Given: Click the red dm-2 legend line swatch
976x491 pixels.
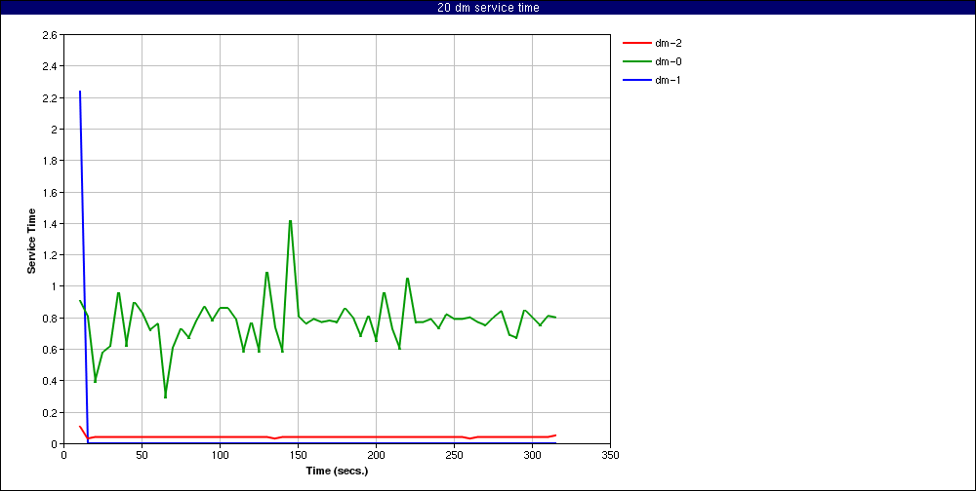Looking at the screenshot, I should click(636, 44).
